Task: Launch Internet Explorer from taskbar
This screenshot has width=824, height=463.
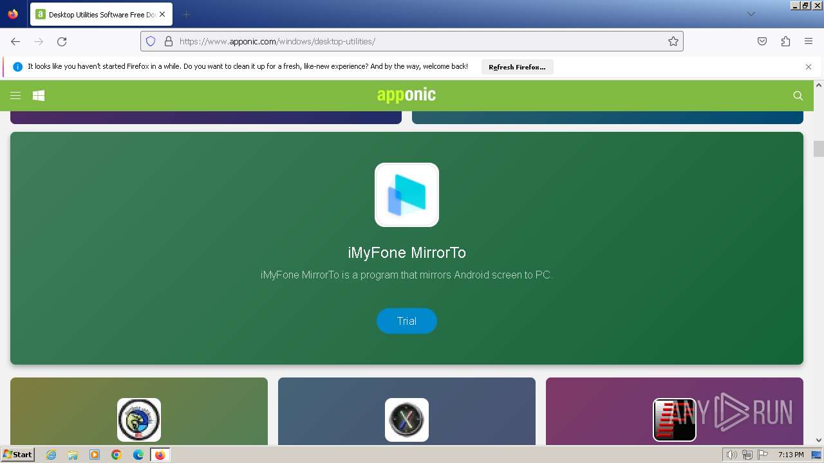Action: pos(51,455)
